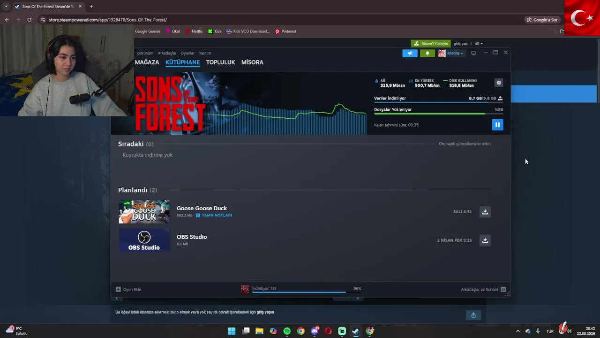Image resolution: width=600 pixels, height=338 pixels.
Task: Click the Chrome address bar URL
Action: pyautogui.click(x=108, y=20)
